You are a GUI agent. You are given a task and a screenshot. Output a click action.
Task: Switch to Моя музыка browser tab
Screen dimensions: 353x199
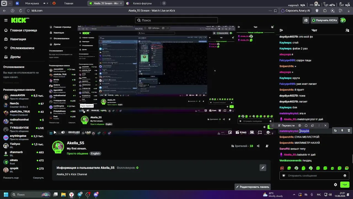(32, 3)
